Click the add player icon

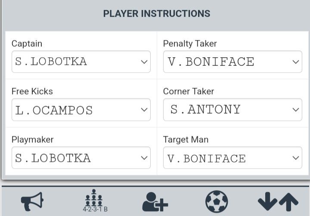pos(155,201)
